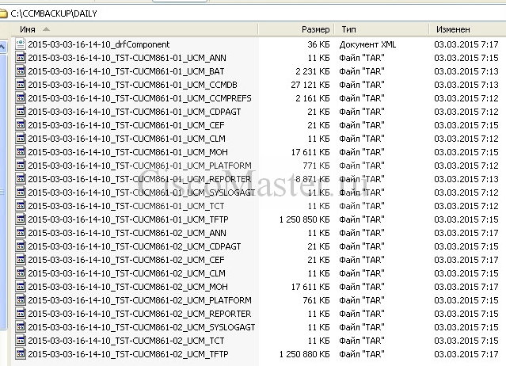The width and height of the screenshot is (506, 366).
Task: Select file name TST-CUCM861-01_UCM_CCMDB
Action: 132,85
